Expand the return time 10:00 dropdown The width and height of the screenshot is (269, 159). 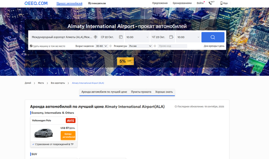point(188,37)
